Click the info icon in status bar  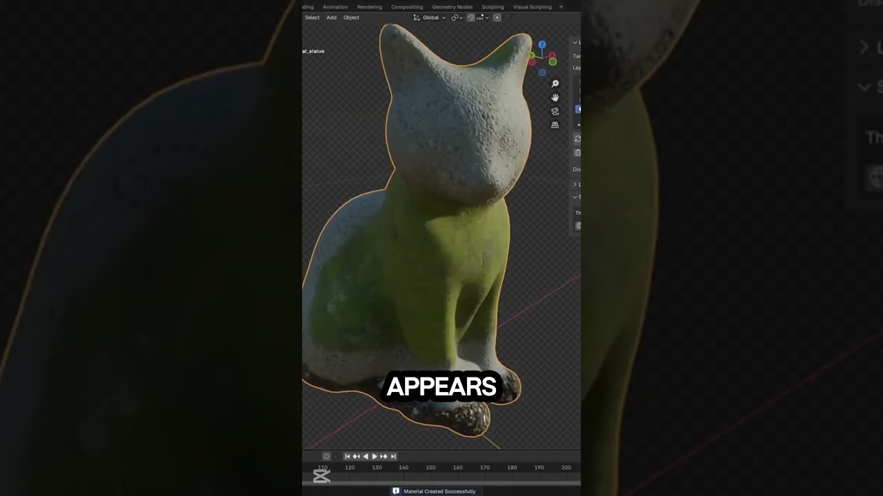pos(396,491)
